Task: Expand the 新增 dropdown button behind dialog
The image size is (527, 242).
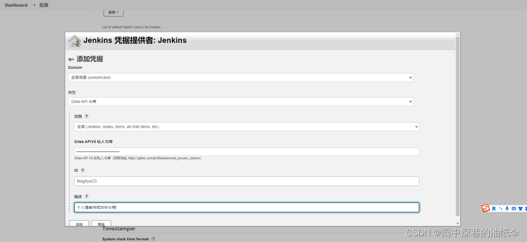Action: click(x=113, y=12)
